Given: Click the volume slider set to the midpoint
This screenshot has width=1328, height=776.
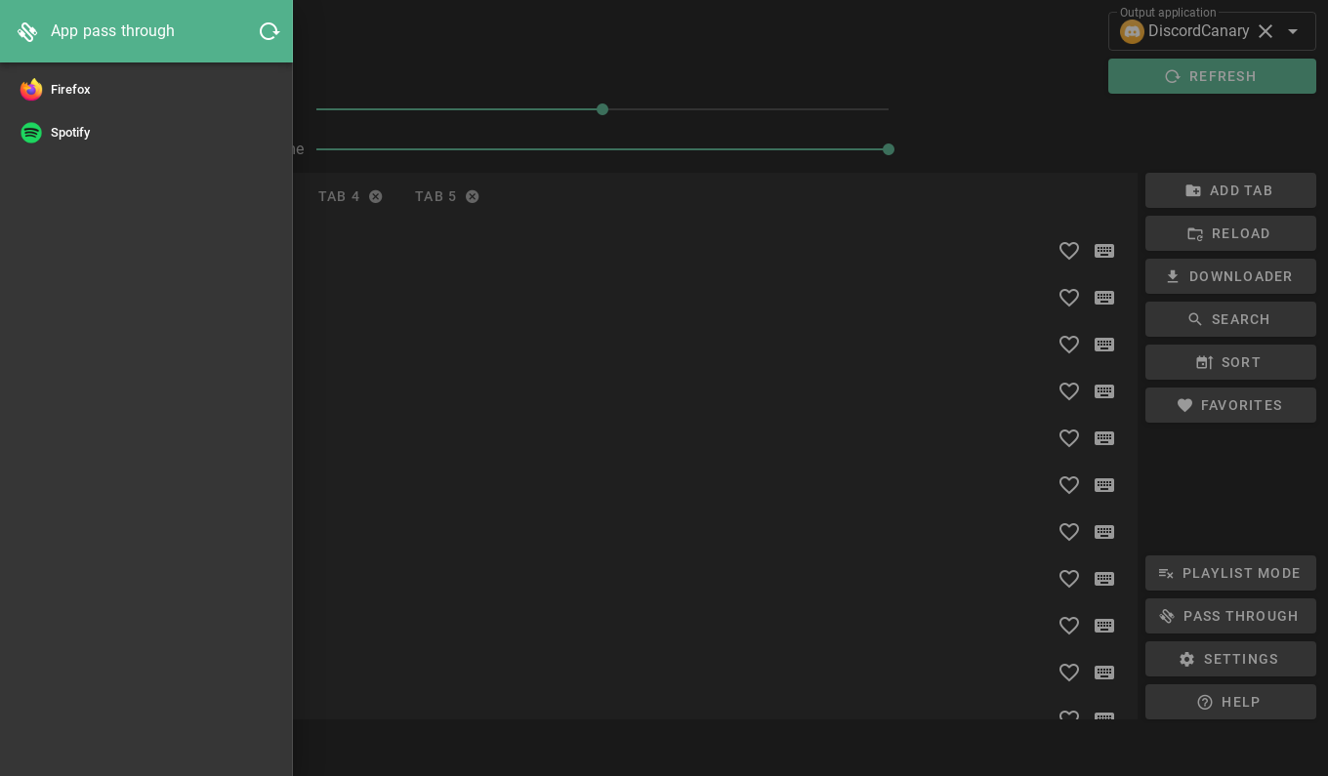Looking at the screenshot, I should [x=602, y=109].
